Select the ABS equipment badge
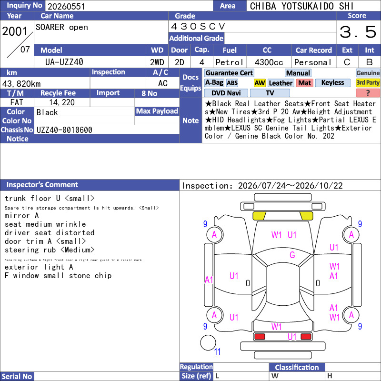This screenshot has width=381, height=381. [x=232, y=83]
